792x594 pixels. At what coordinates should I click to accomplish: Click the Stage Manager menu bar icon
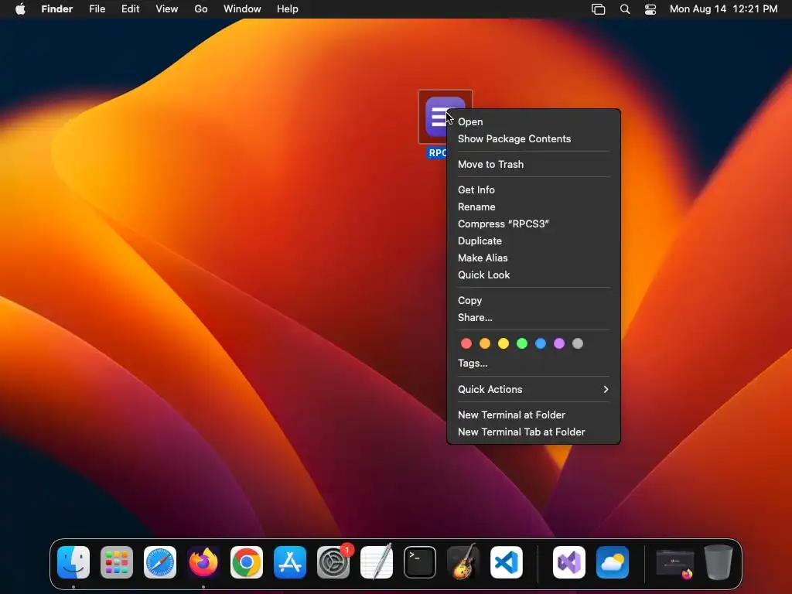coord(598,9)
